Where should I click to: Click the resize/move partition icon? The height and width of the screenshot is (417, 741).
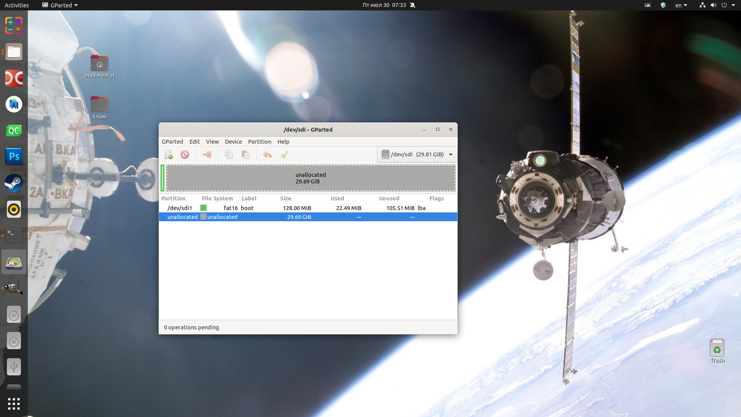207,154
